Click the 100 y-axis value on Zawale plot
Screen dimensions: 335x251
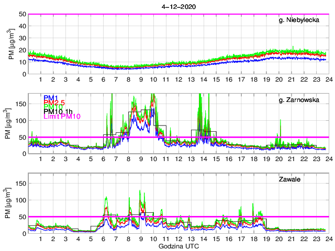[20, 200]
